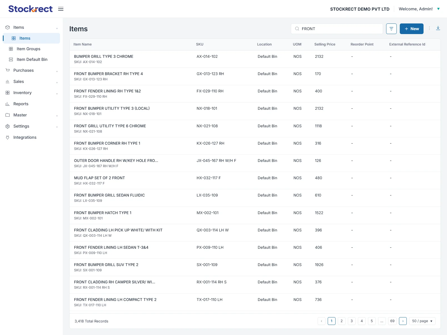Open FRONT CLADDING LH PICK UP WHITE item
The width and height of the screenshot is (447, 335).
[118, 230]
